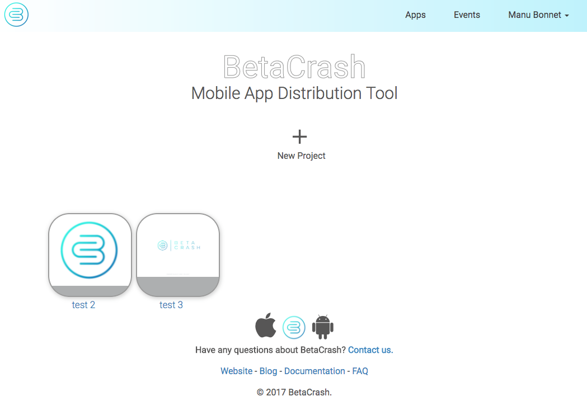
Task: Visit the Website link
Action: coord(237,371)
